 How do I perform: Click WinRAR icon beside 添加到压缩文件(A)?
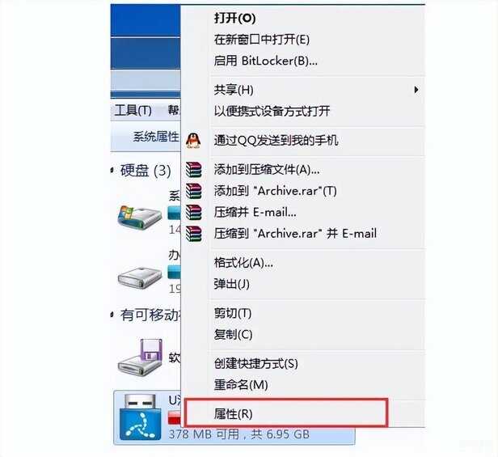coord(194,169)
